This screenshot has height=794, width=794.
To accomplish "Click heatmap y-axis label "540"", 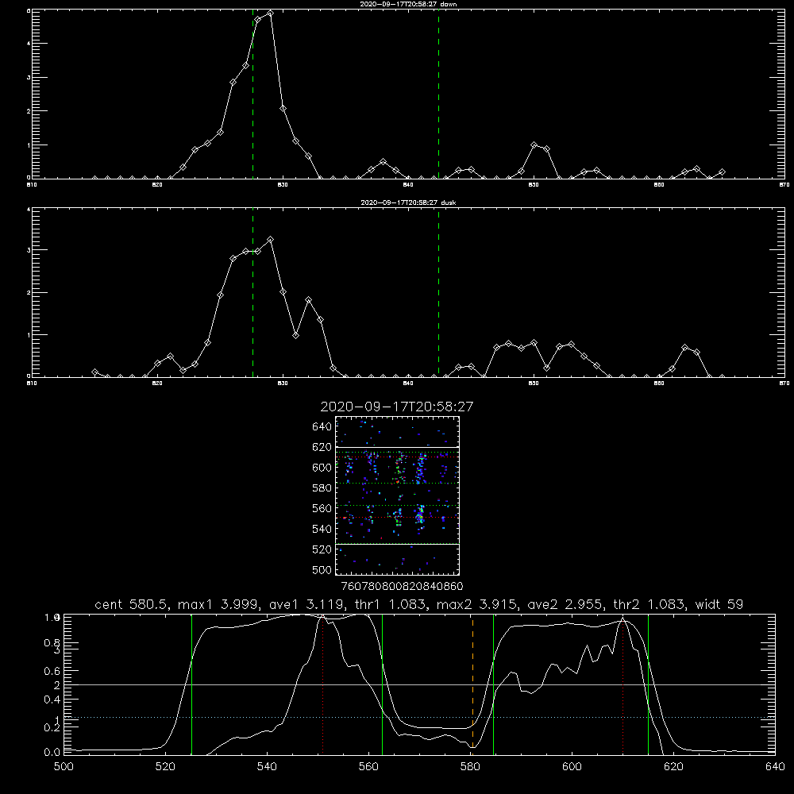I will (x=322, y=529).
